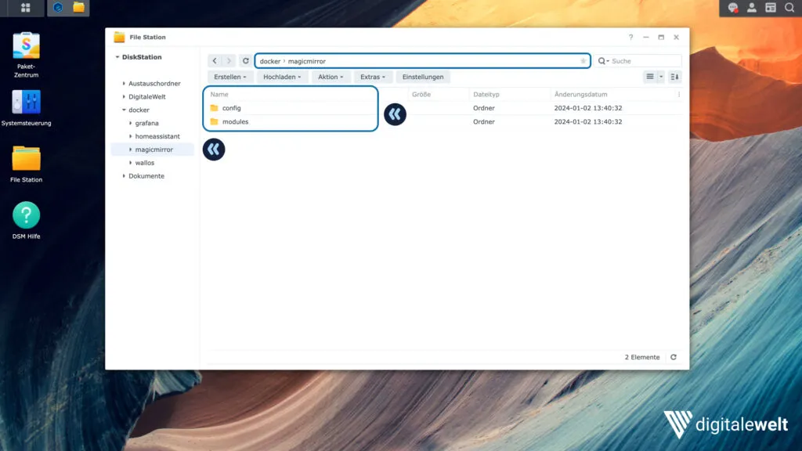The height and width of the screenshot is (451, 802).
Task: Click Ordner type in the modules row
Action: tap(484, 121)
